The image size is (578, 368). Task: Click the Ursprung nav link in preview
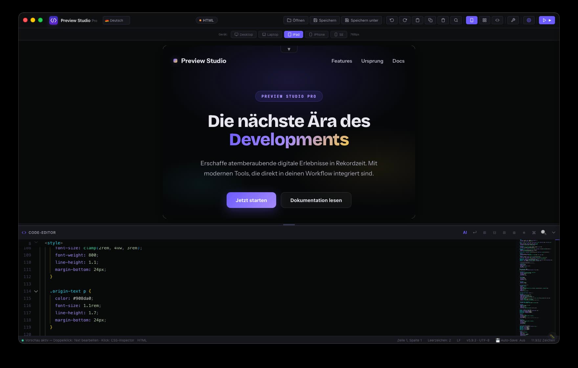372,61
